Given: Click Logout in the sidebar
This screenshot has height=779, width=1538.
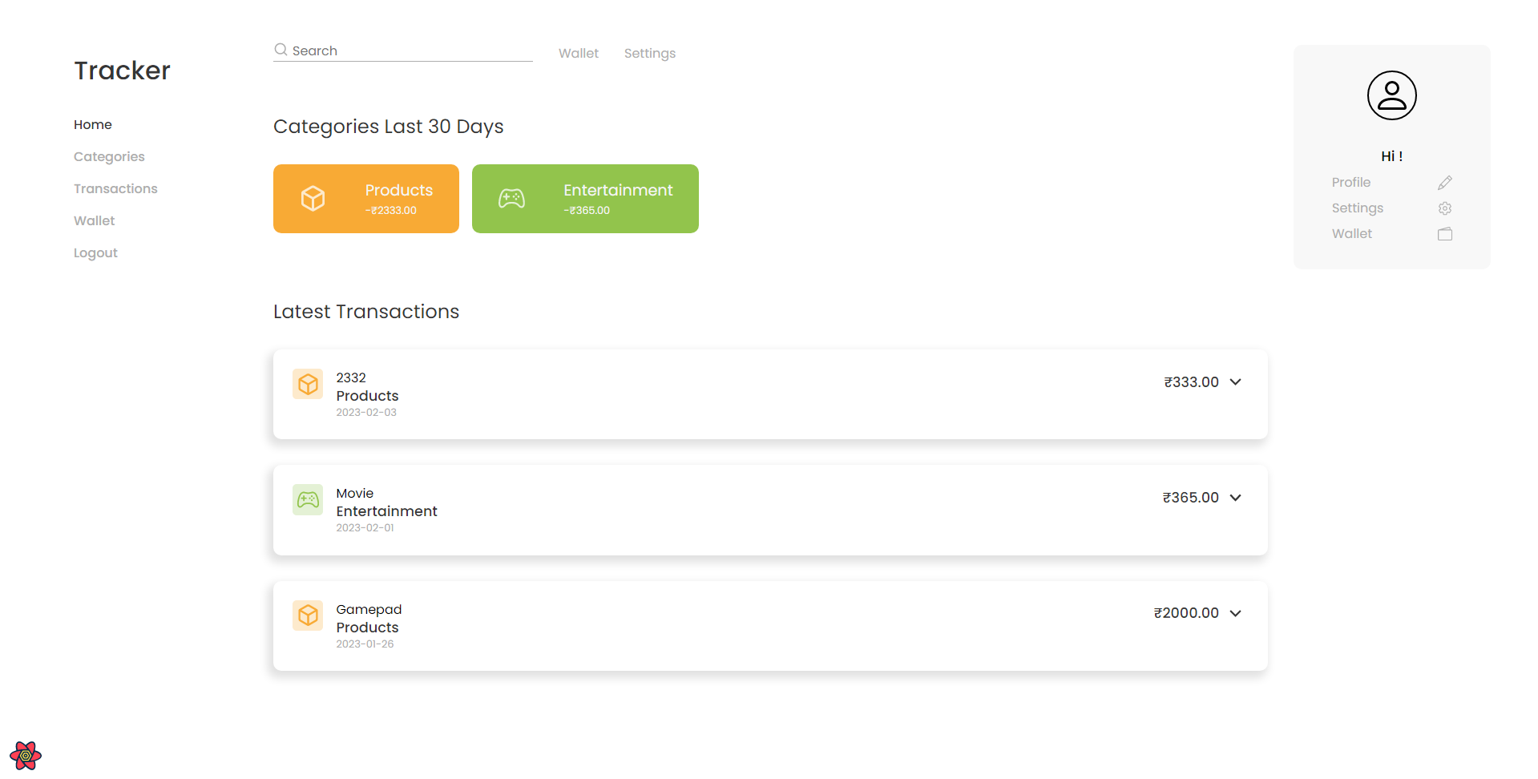Looking at the screenshot, I should [95, 252].
